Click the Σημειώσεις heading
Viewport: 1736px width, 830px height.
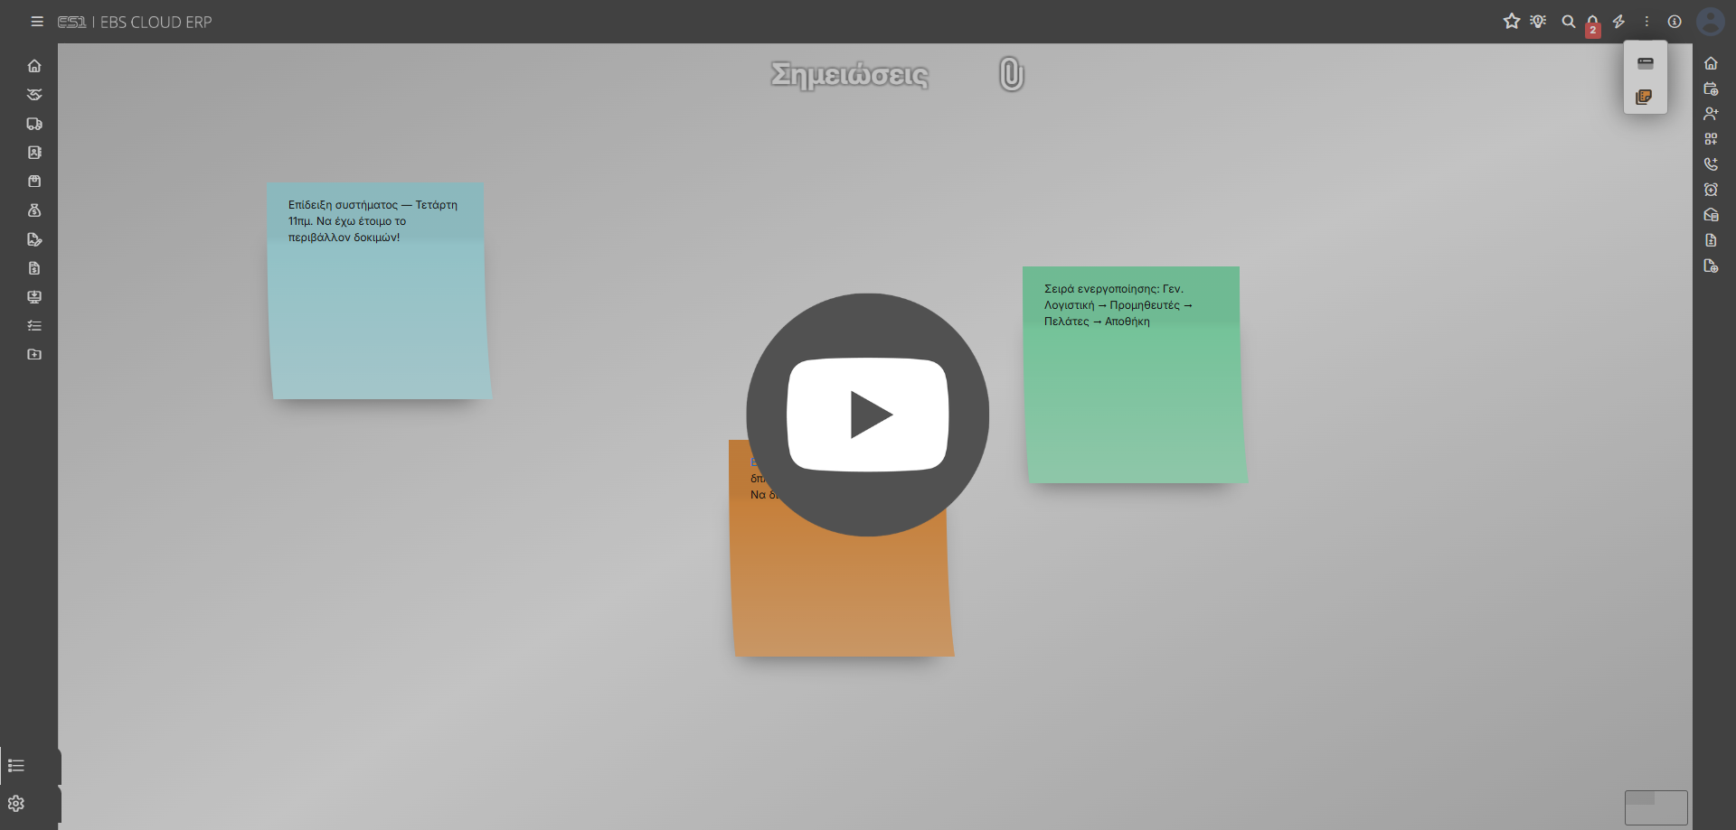tap(850, 74)
